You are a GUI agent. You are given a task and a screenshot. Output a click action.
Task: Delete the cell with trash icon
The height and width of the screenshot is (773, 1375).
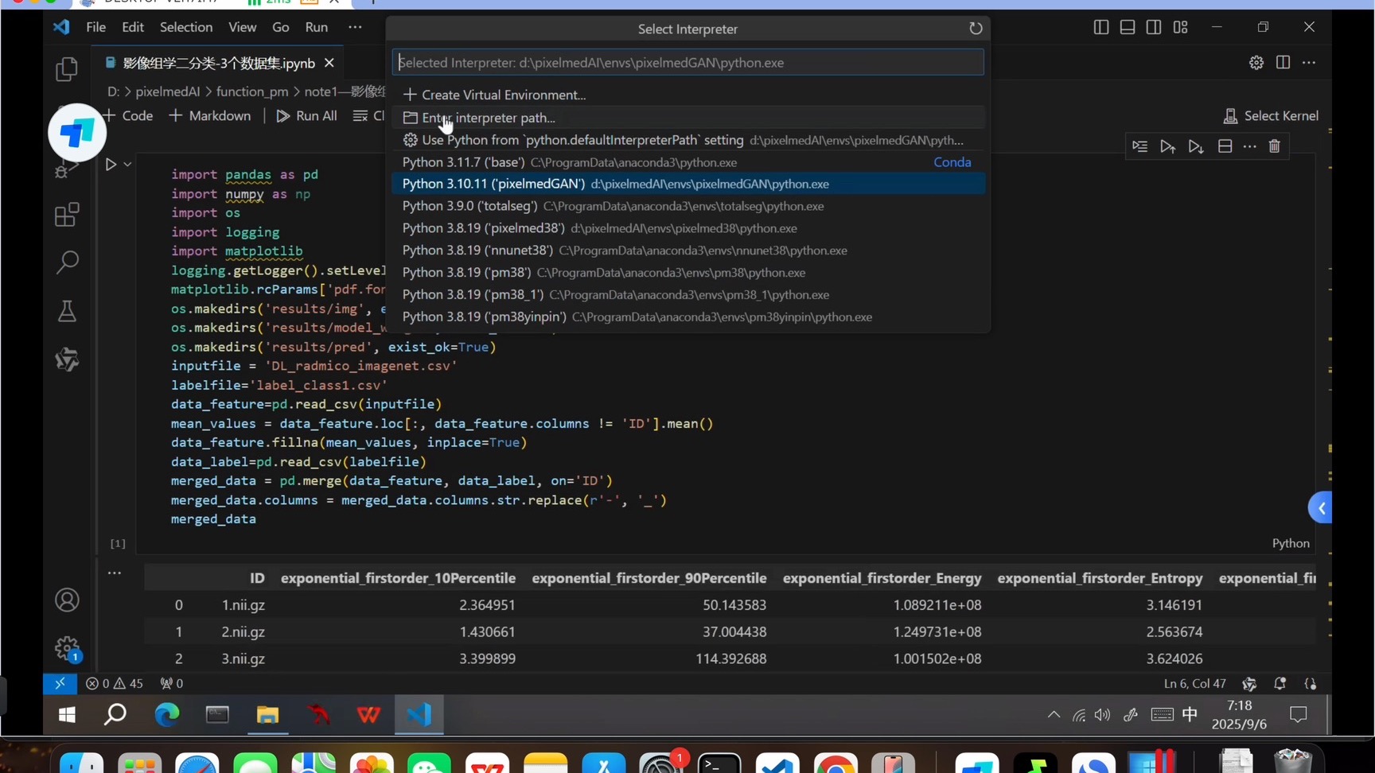1275,146
